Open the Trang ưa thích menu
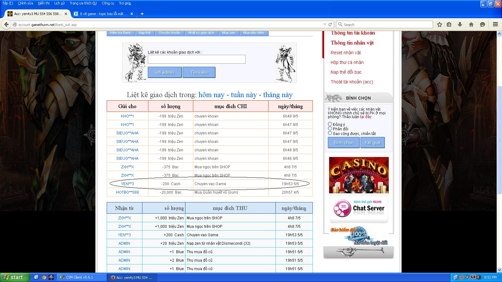 (x=83, y=3)
